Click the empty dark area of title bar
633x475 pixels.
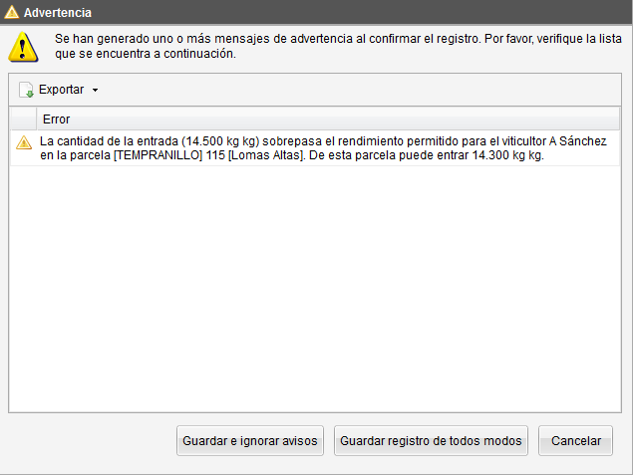pyautogui.click(x=363, y=12)
